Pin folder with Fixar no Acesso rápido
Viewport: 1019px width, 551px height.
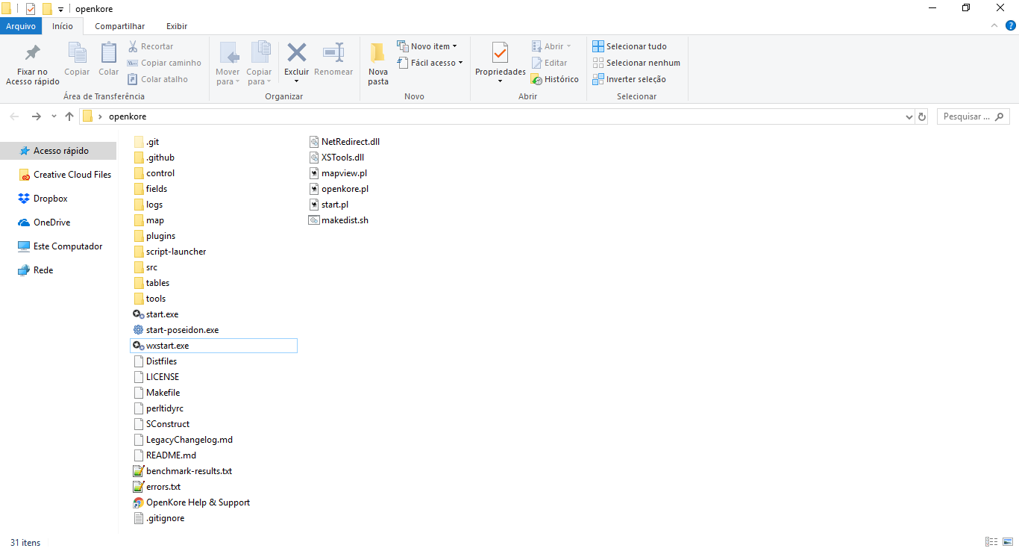coord(33,63)
